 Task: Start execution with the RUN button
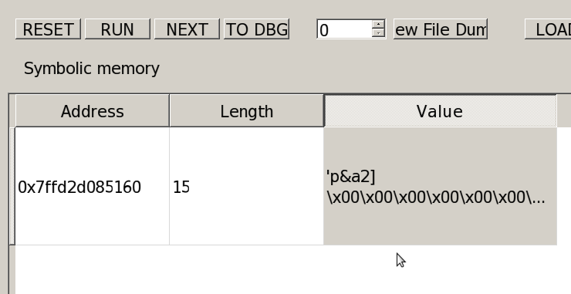point(117,29)
